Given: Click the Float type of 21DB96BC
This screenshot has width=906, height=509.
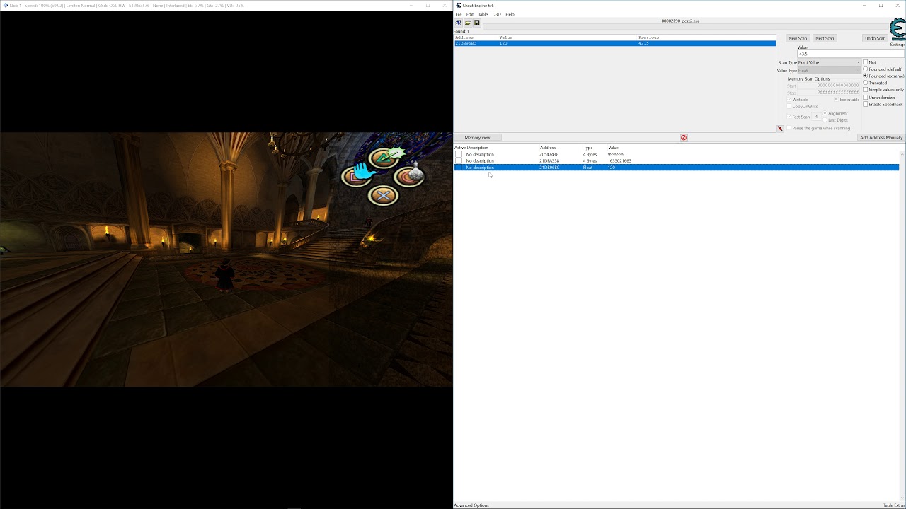Looking at the screenshot, I should coord(587,168).
